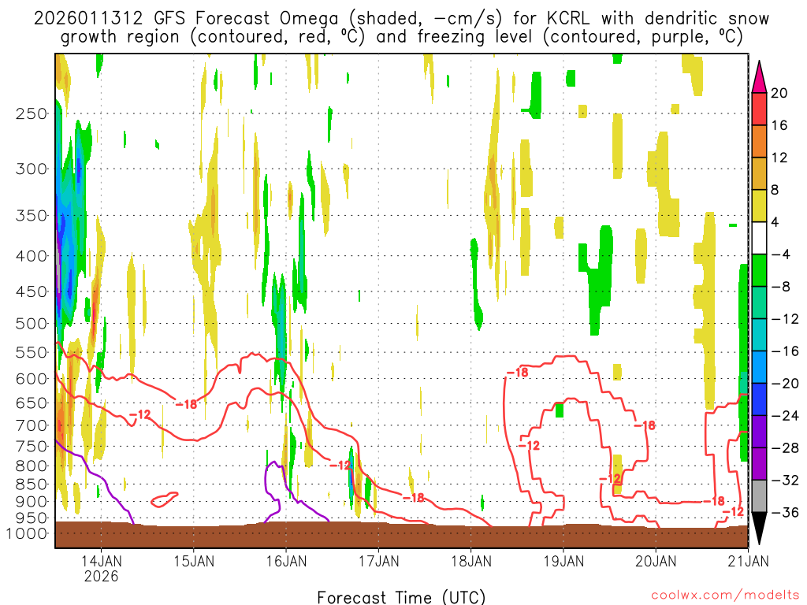The width and height of the screenshot is (807, 605).
Task: Click the yellow colorbar segment between 4 and 8
Action: coord(759,206)
